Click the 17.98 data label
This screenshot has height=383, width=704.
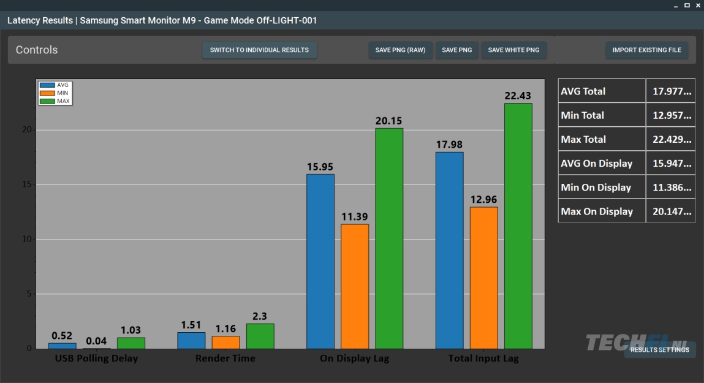(449, 145)
